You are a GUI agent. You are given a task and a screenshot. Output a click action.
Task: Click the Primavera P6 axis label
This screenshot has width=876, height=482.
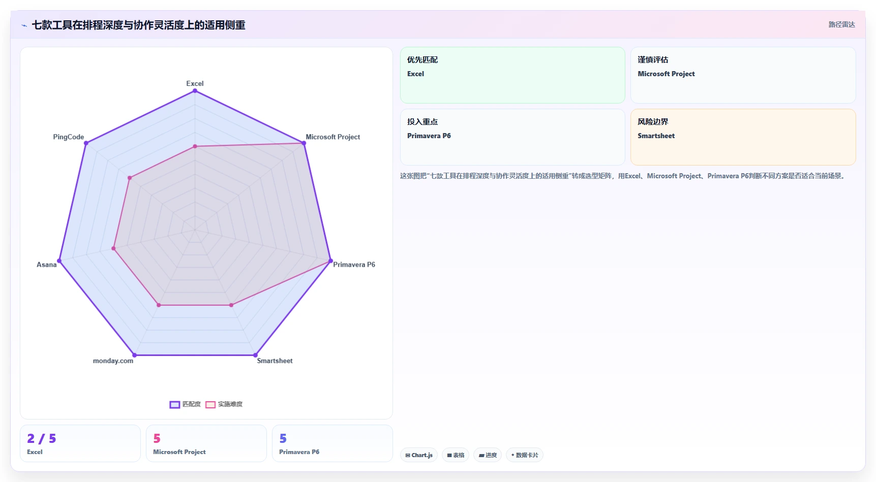[354, 265]
